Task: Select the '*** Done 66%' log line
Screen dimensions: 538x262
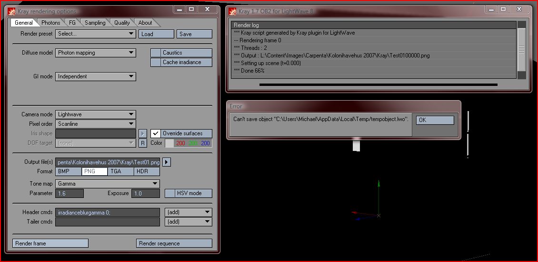Action: (374, 71)
